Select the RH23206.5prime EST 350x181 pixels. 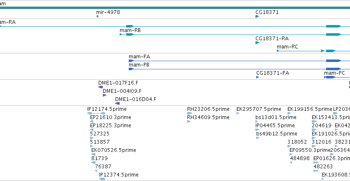click(x=208, y=109)
